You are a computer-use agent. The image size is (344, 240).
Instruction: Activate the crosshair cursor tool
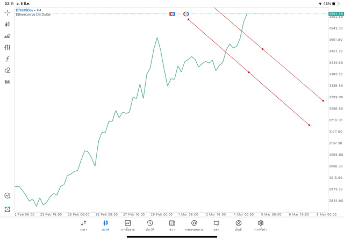8,12
